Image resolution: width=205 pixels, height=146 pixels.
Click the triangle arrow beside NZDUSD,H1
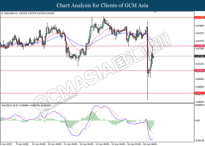tap(2, 13)
